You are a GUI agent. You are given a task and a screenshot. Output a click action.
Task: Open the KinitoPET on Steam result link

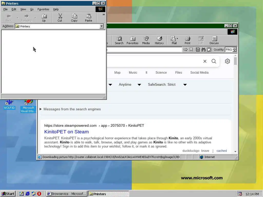click(x=67, y=132)
